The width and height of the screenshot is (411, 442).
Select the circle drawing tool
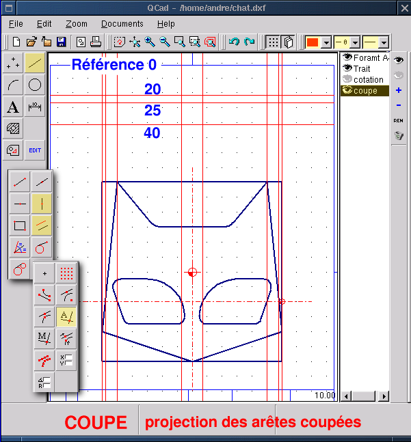point(35,85)
